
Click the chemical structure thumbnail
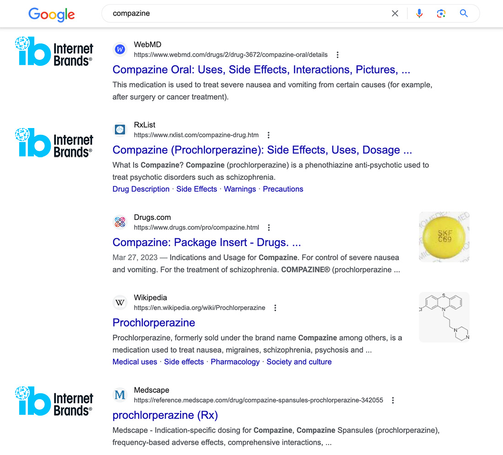pyautogui.click(x=444, y=317)
